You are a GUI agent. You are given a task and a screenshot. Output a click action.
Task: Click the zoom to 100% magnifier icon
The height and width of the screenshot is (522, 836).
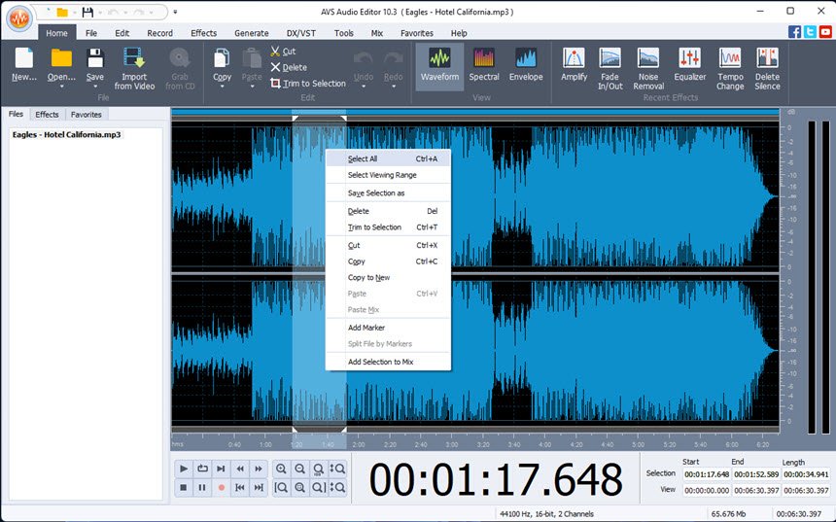(x=318, y=469)
